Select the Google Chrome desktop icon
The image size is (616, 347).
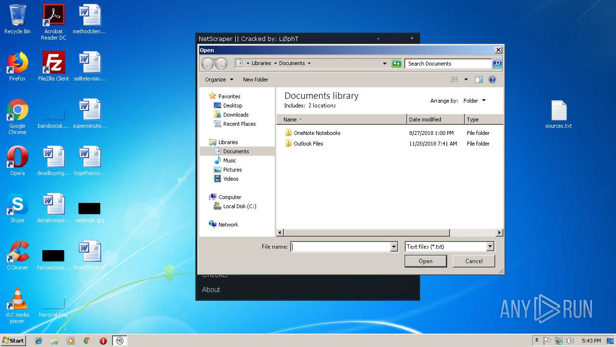(x=17, y=117)
